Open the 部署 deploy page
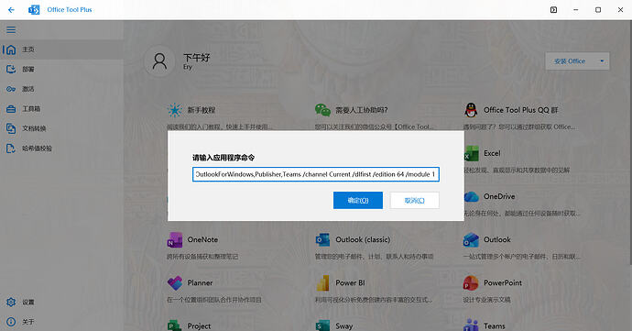 (61, 70)
